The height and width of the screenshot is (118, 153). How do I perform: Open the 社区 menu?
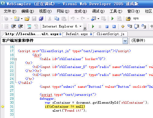pos(149,11)
